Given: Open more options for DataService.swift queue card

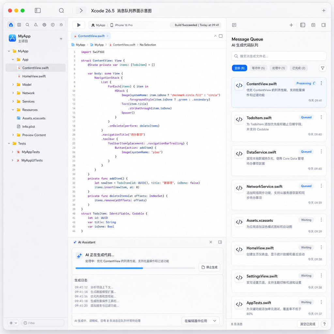Looking at the screenshot, I should pos(321,151).
